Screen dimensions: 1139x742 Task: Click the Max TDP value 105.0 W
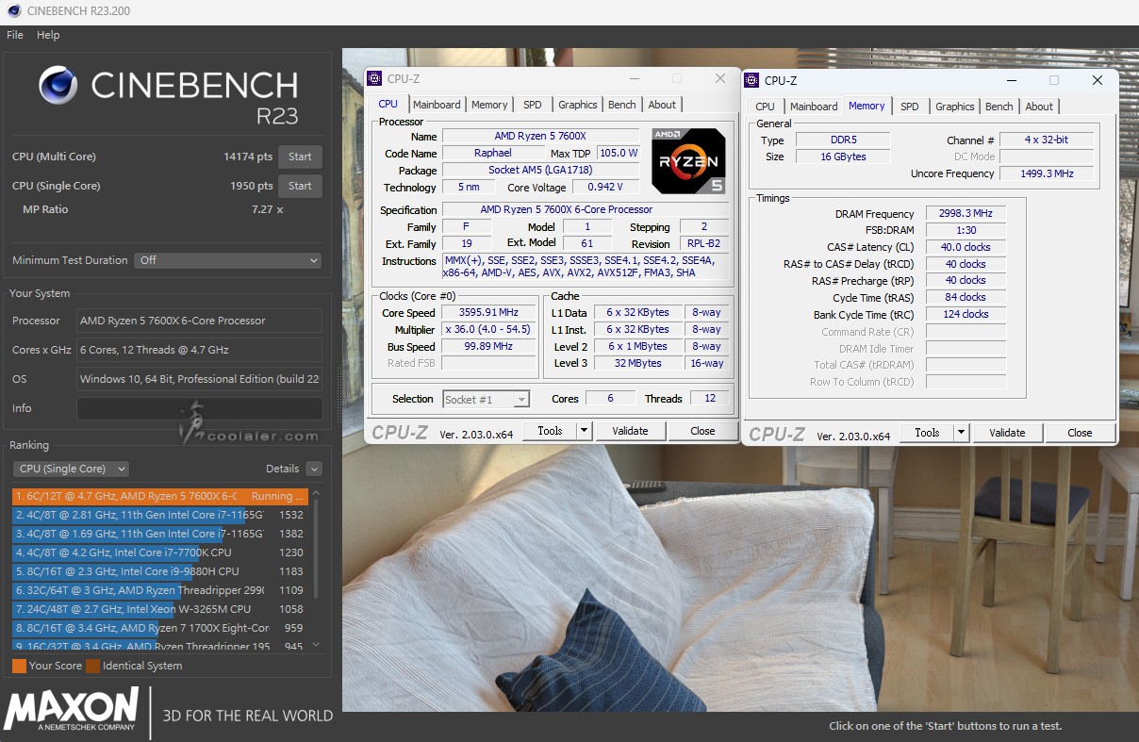tap(619, 153)
